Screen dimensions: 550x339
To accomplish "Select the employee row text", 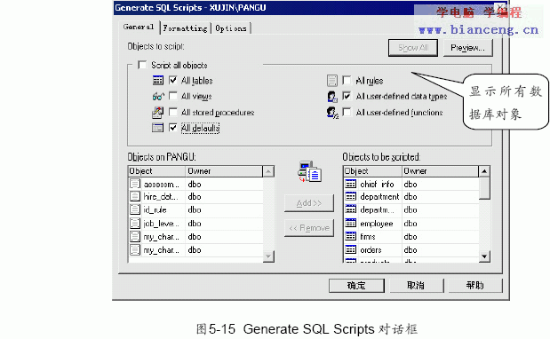I will click(x=377, y=224).
